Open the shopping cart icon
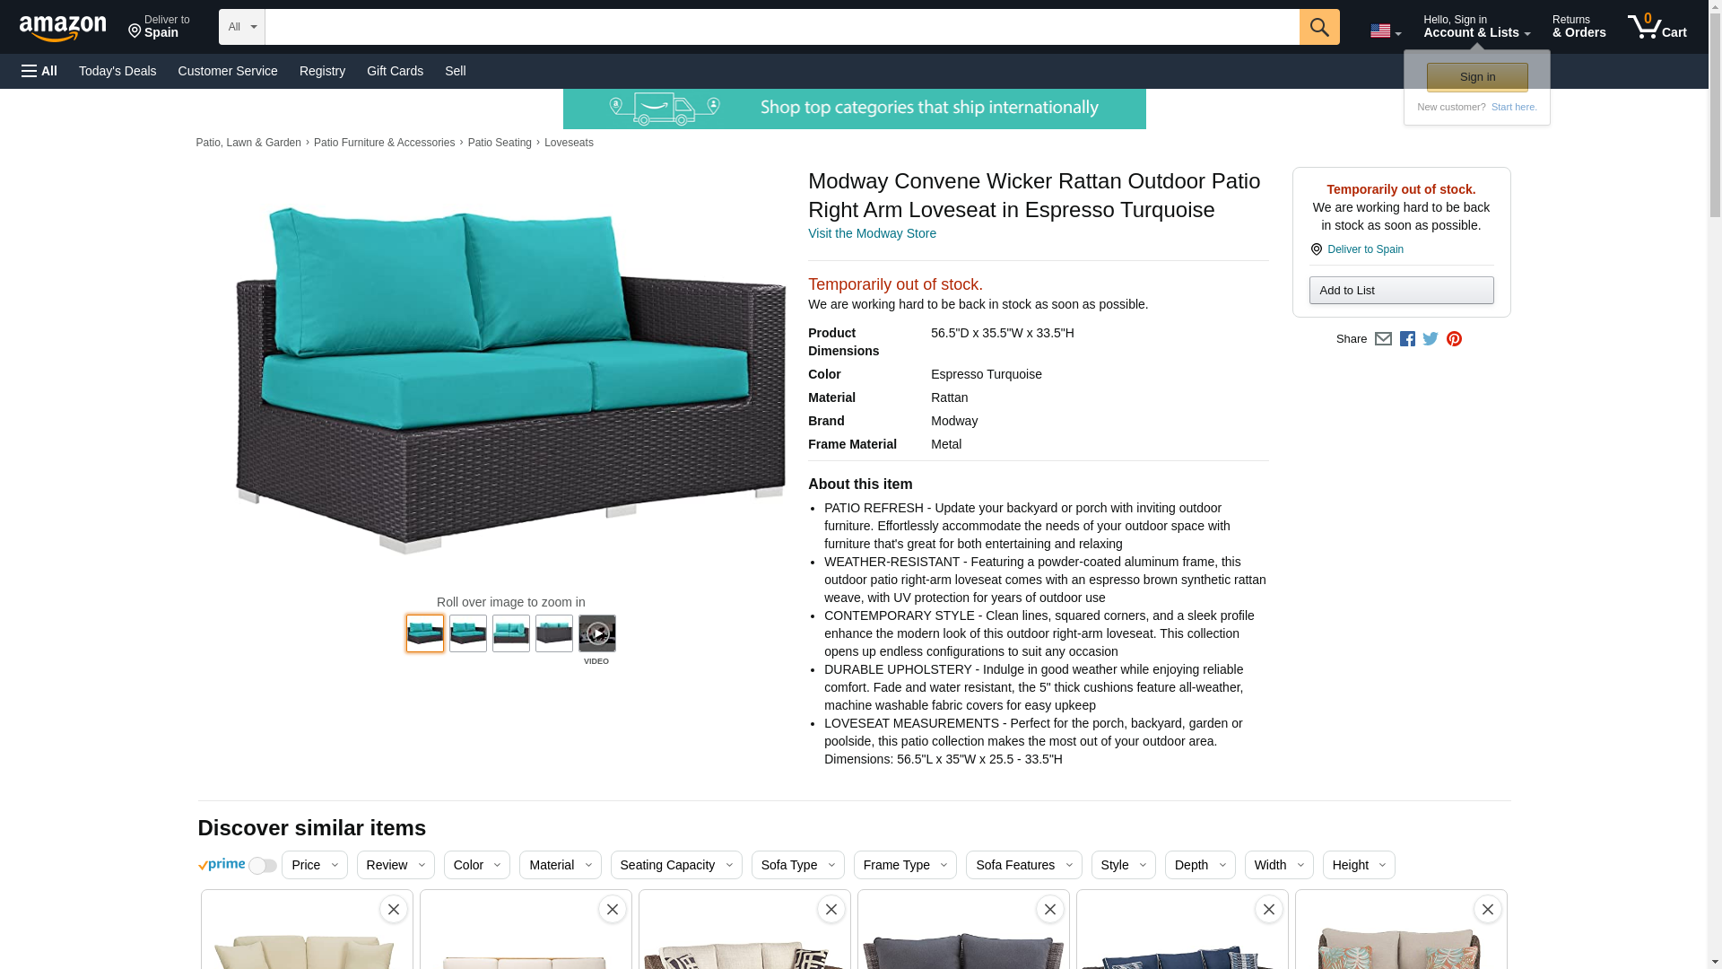 point(1657,27)
